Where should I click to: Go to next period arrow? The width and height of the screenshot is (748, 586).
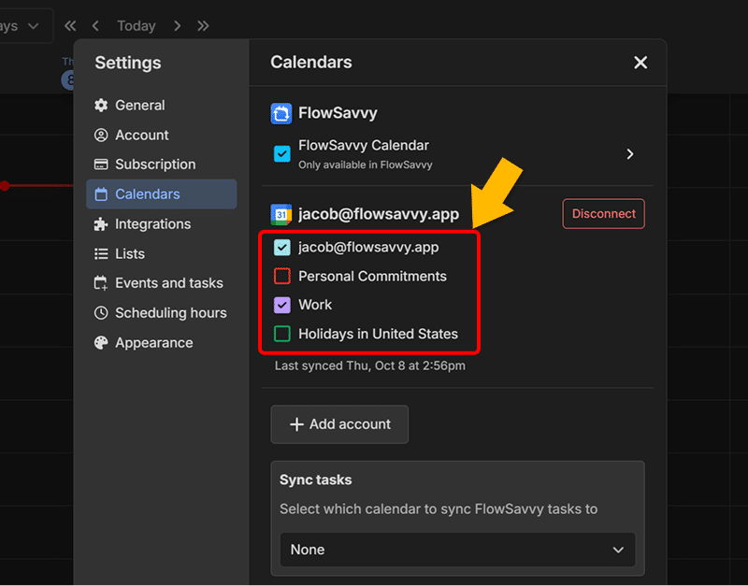click(x=178, y=26)
